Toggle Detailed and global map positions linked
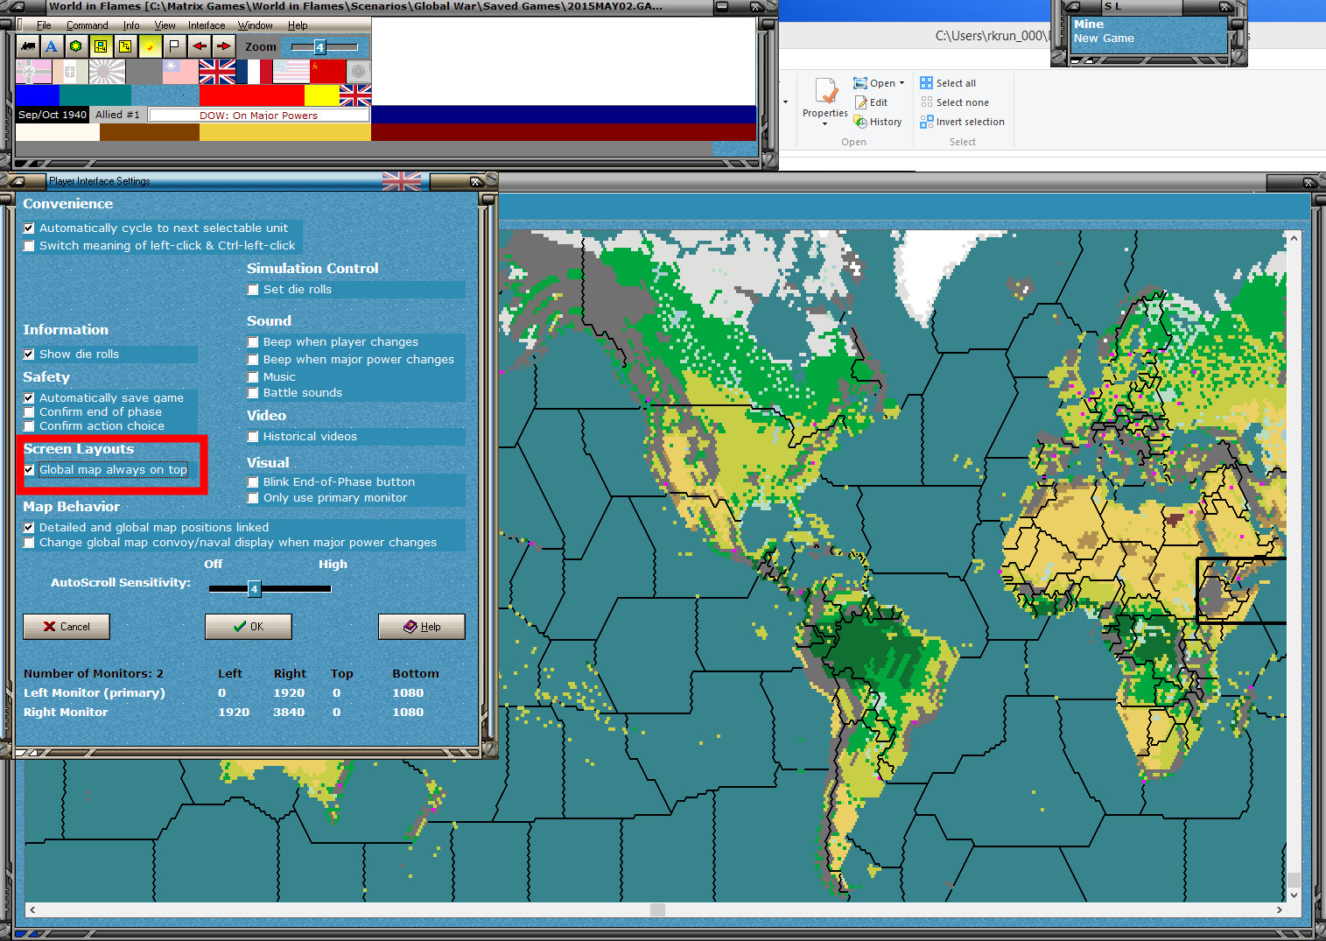 [x=29, y=528]
